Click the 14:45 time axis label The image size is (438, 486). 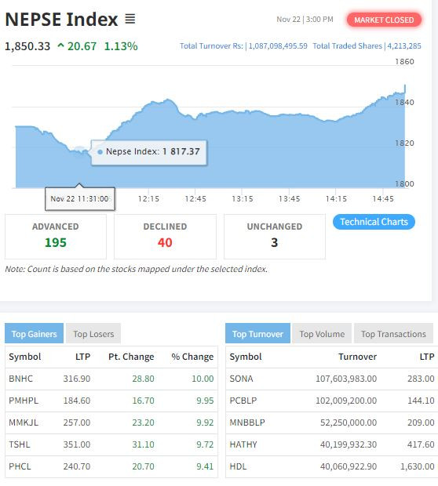pyautogui.click(x=383, y=199)
